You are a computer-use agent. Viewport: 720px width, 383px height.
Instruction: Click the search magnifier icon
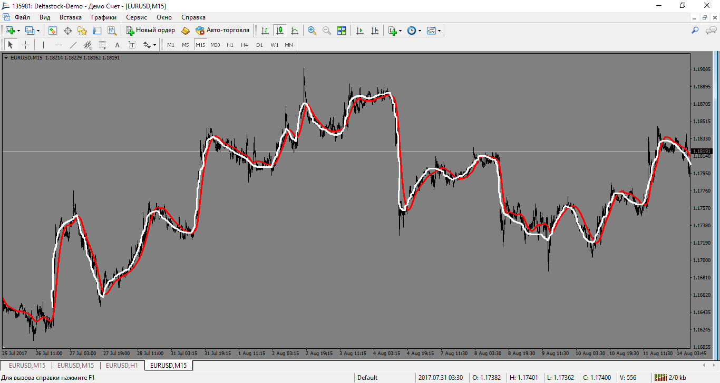click(695, 31)
